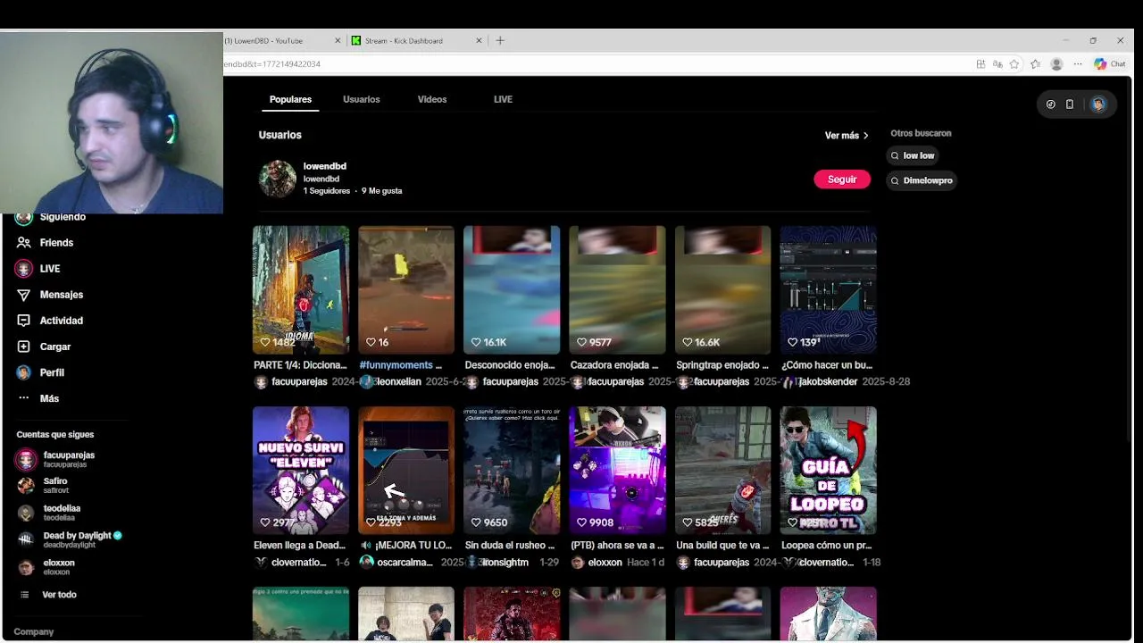The height and width of the screenshot is (643, 1143).
Task: Search suggestion low low
Action: pos(913,155)
